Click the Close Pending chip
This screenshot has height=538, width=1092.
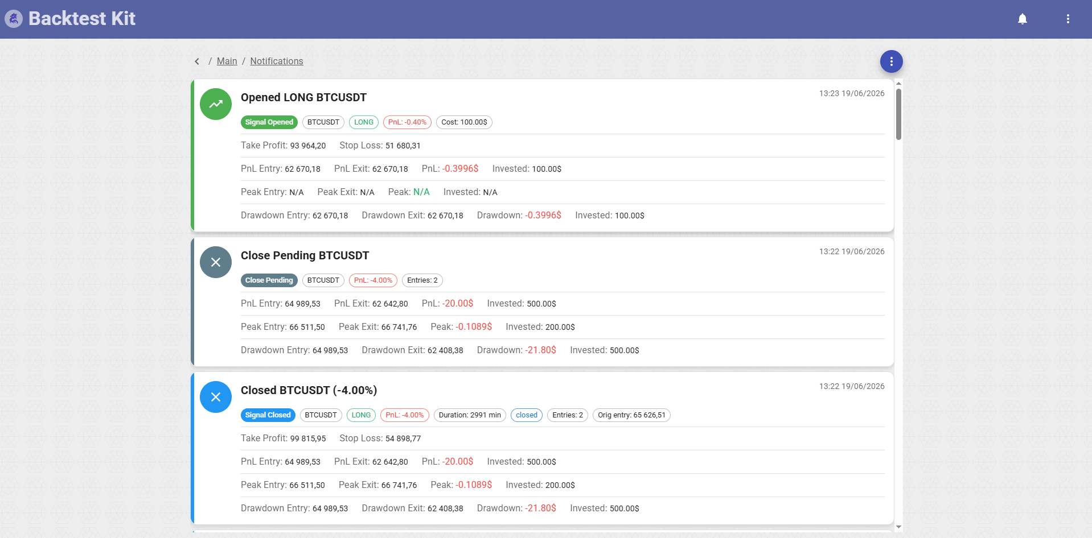click(x=269, y=280)
